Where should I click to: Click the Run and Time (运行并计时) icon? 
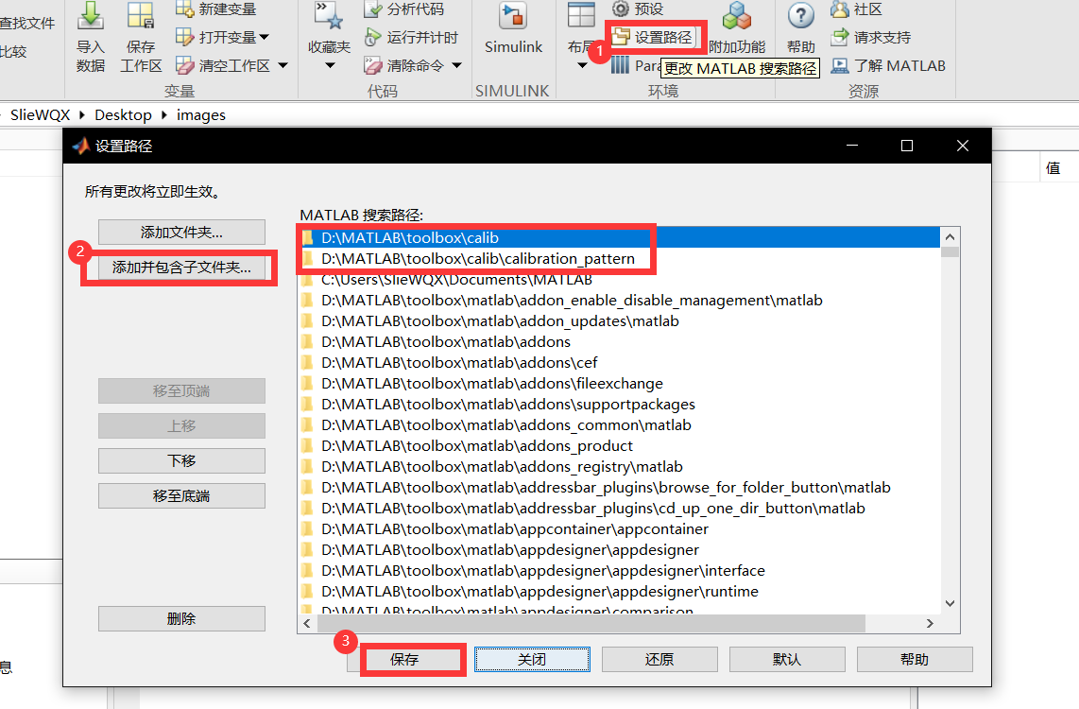372,37
